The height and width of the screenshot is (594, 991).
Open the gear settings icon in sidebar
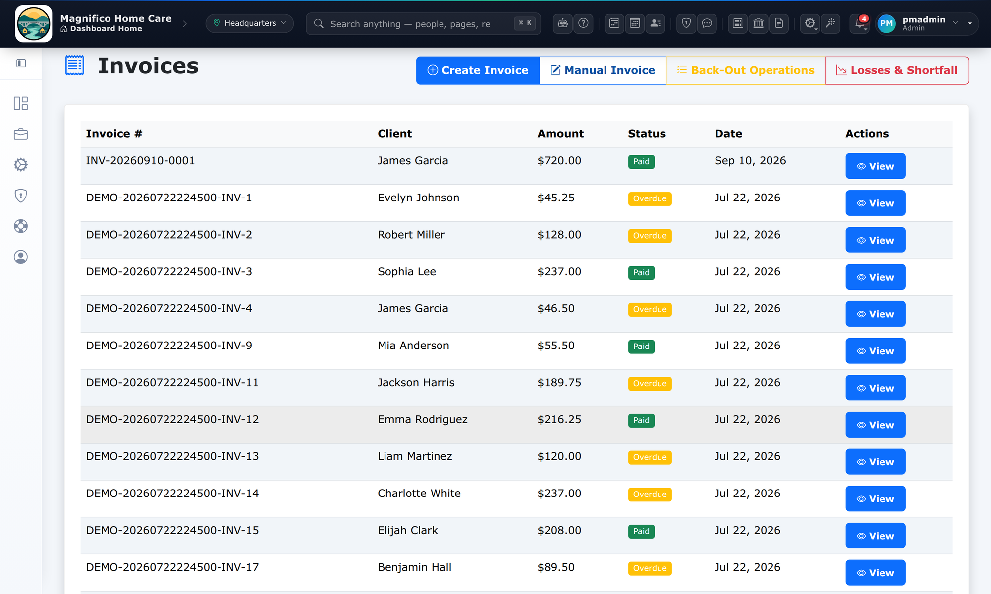tap(21, 164)
